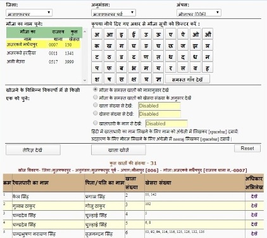Filter mauja list by letter ट

[x=97, y=56]
